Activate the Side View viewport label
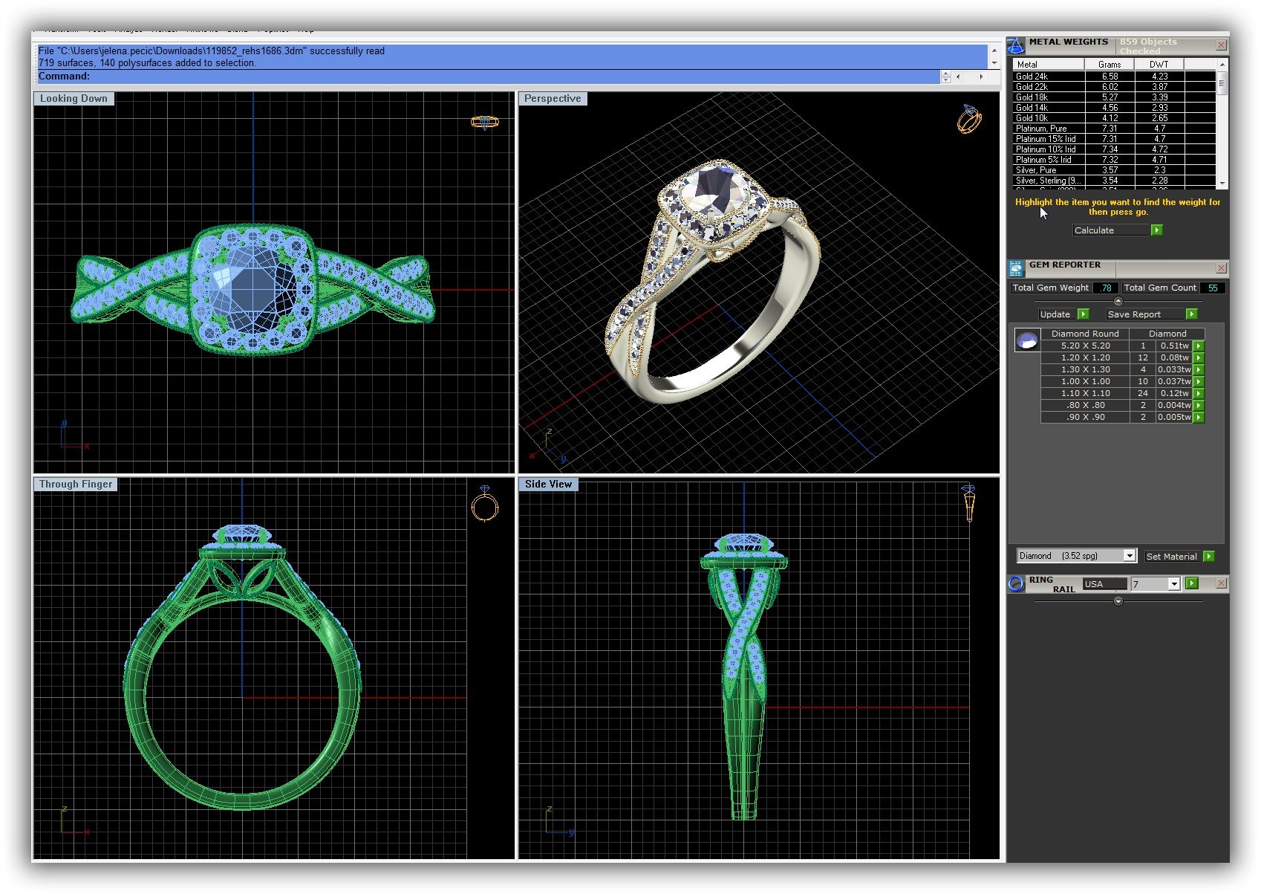The width and height of the screenshot is (1261, 894). pos(548,485)
